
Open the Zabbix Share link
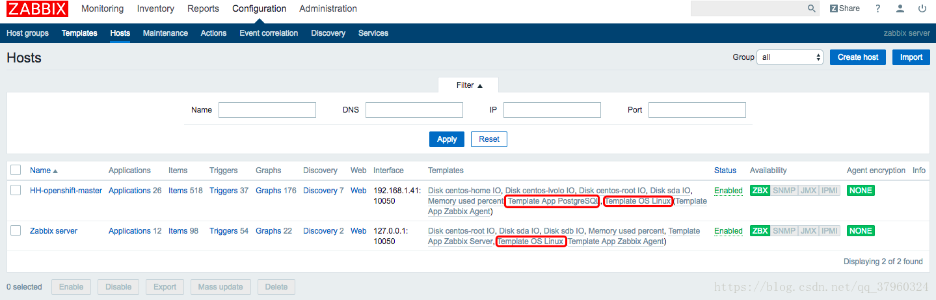tap(845, 8)
